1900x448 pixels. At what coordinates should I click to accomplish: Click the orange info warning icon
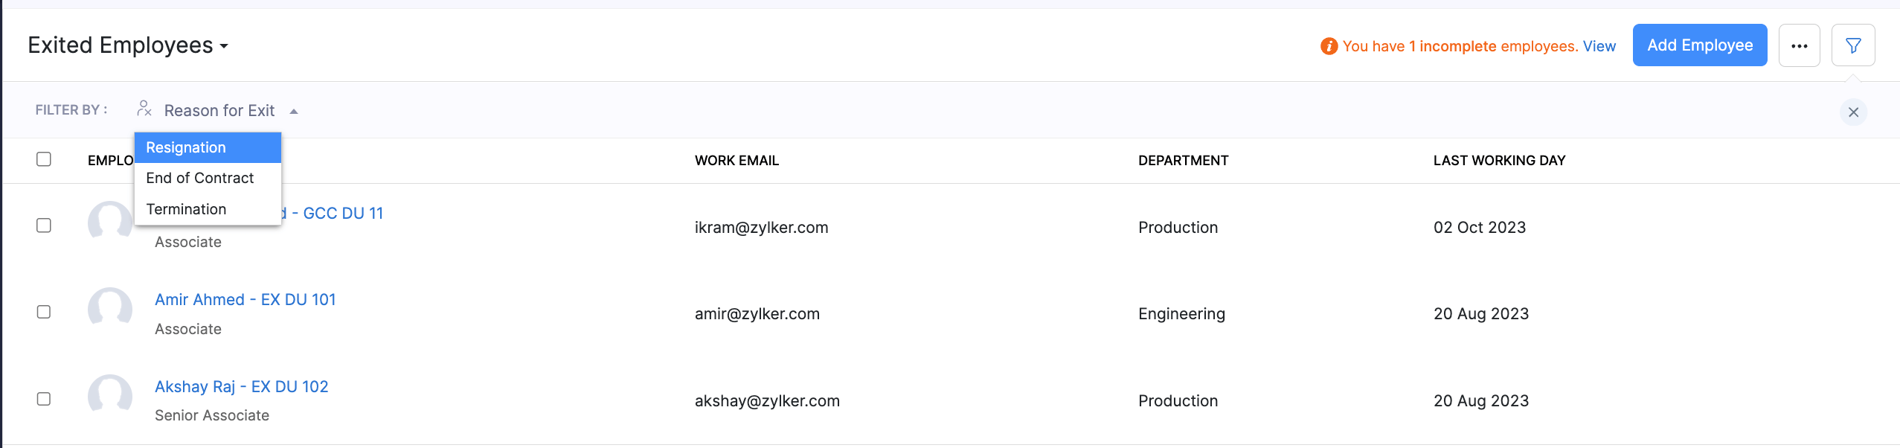[1329, 46]
